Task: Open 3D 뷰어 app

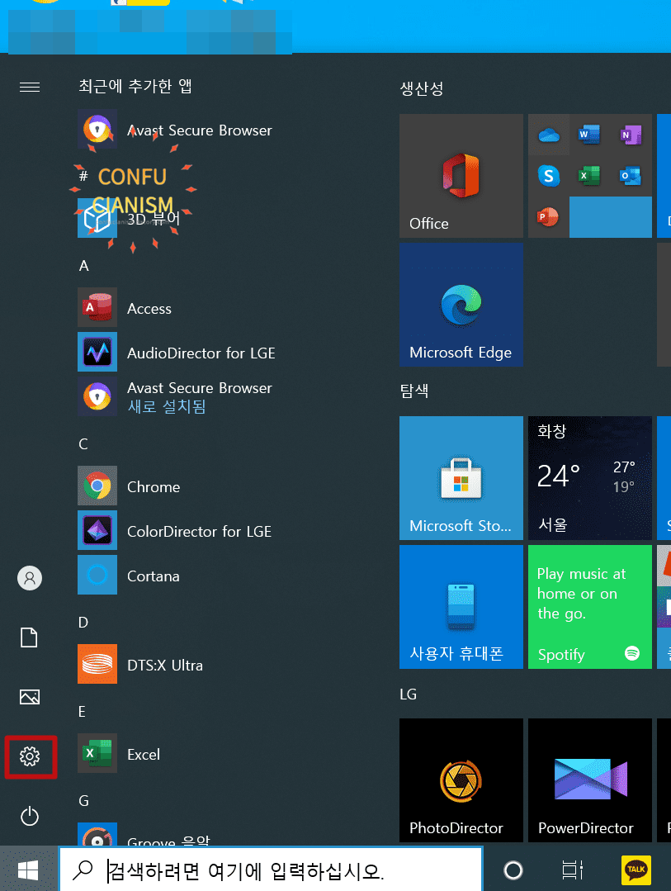Action: pos(129,218)
